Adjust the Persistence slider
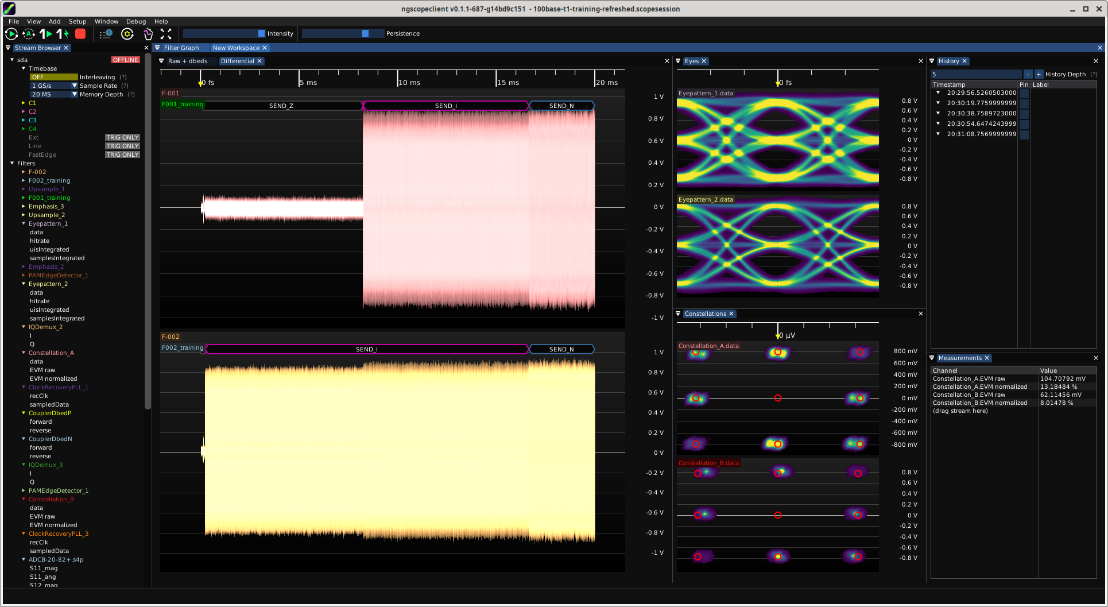 pos(343,33)
